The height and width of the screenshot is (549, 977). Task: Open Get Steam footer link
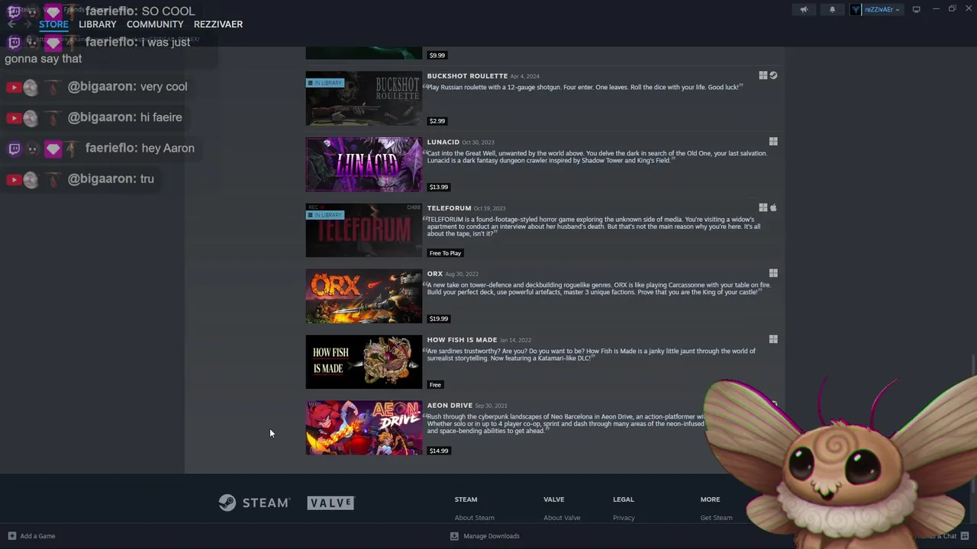[716, 518]
